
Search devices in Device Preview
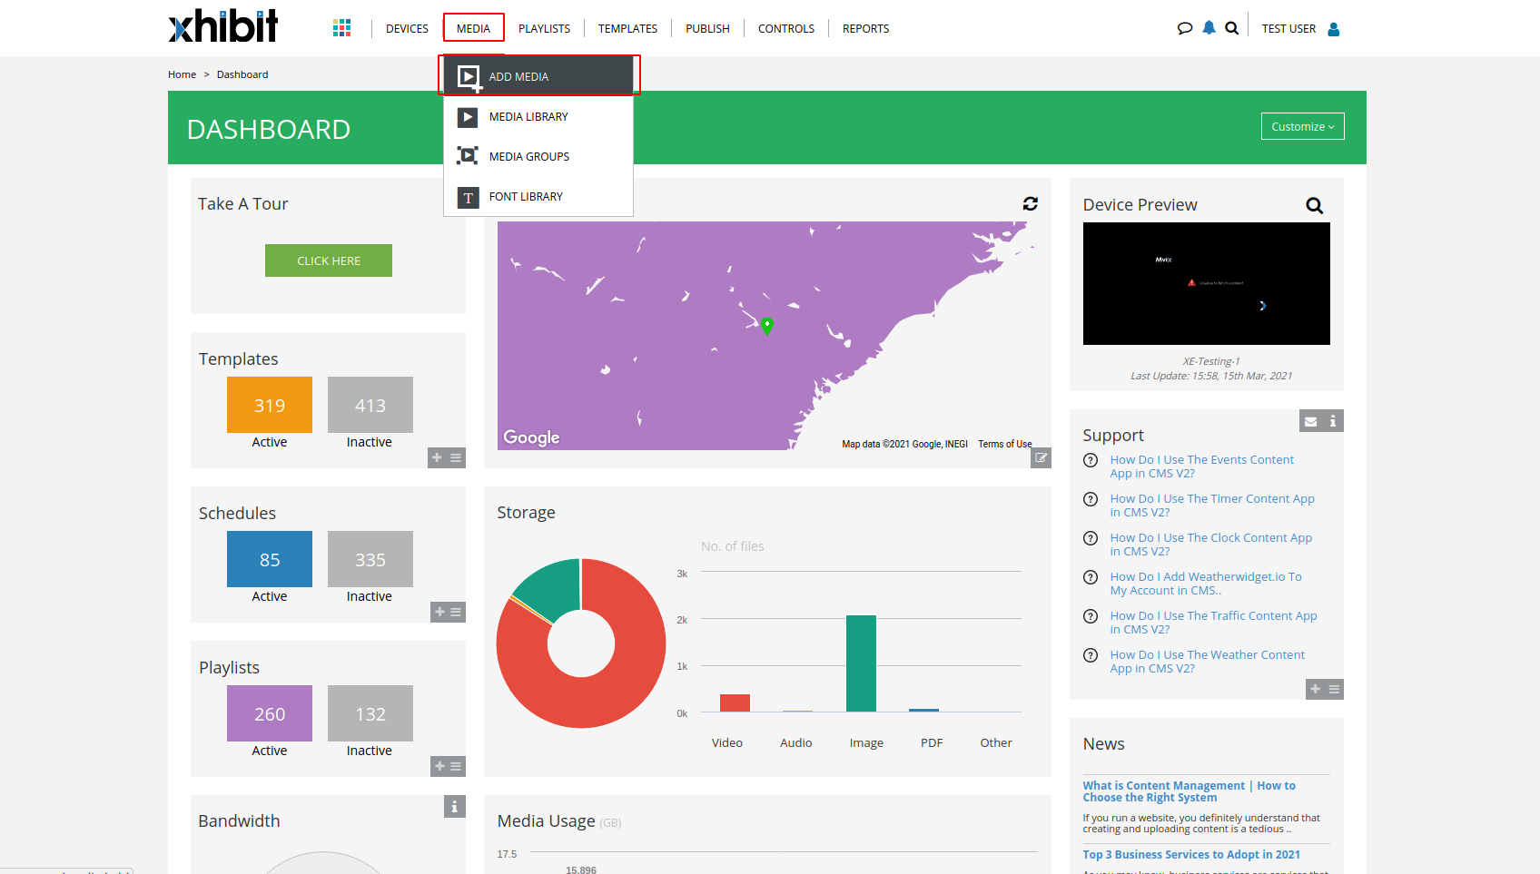[x=1314, y=206]
